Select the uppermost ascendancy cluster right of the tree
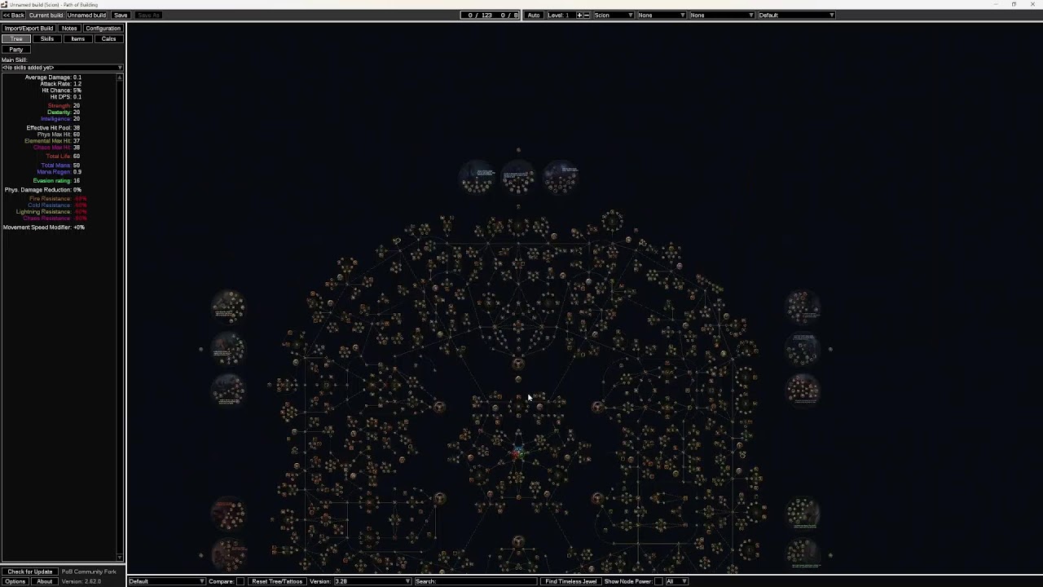1043x587 pixels. tap(803, 306)
